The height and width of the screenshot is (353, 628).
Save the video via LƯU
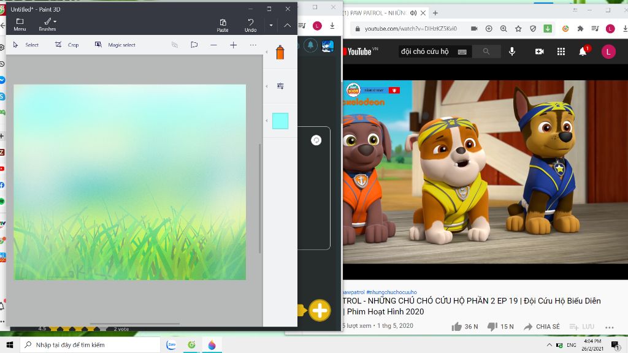coord(581,327)
